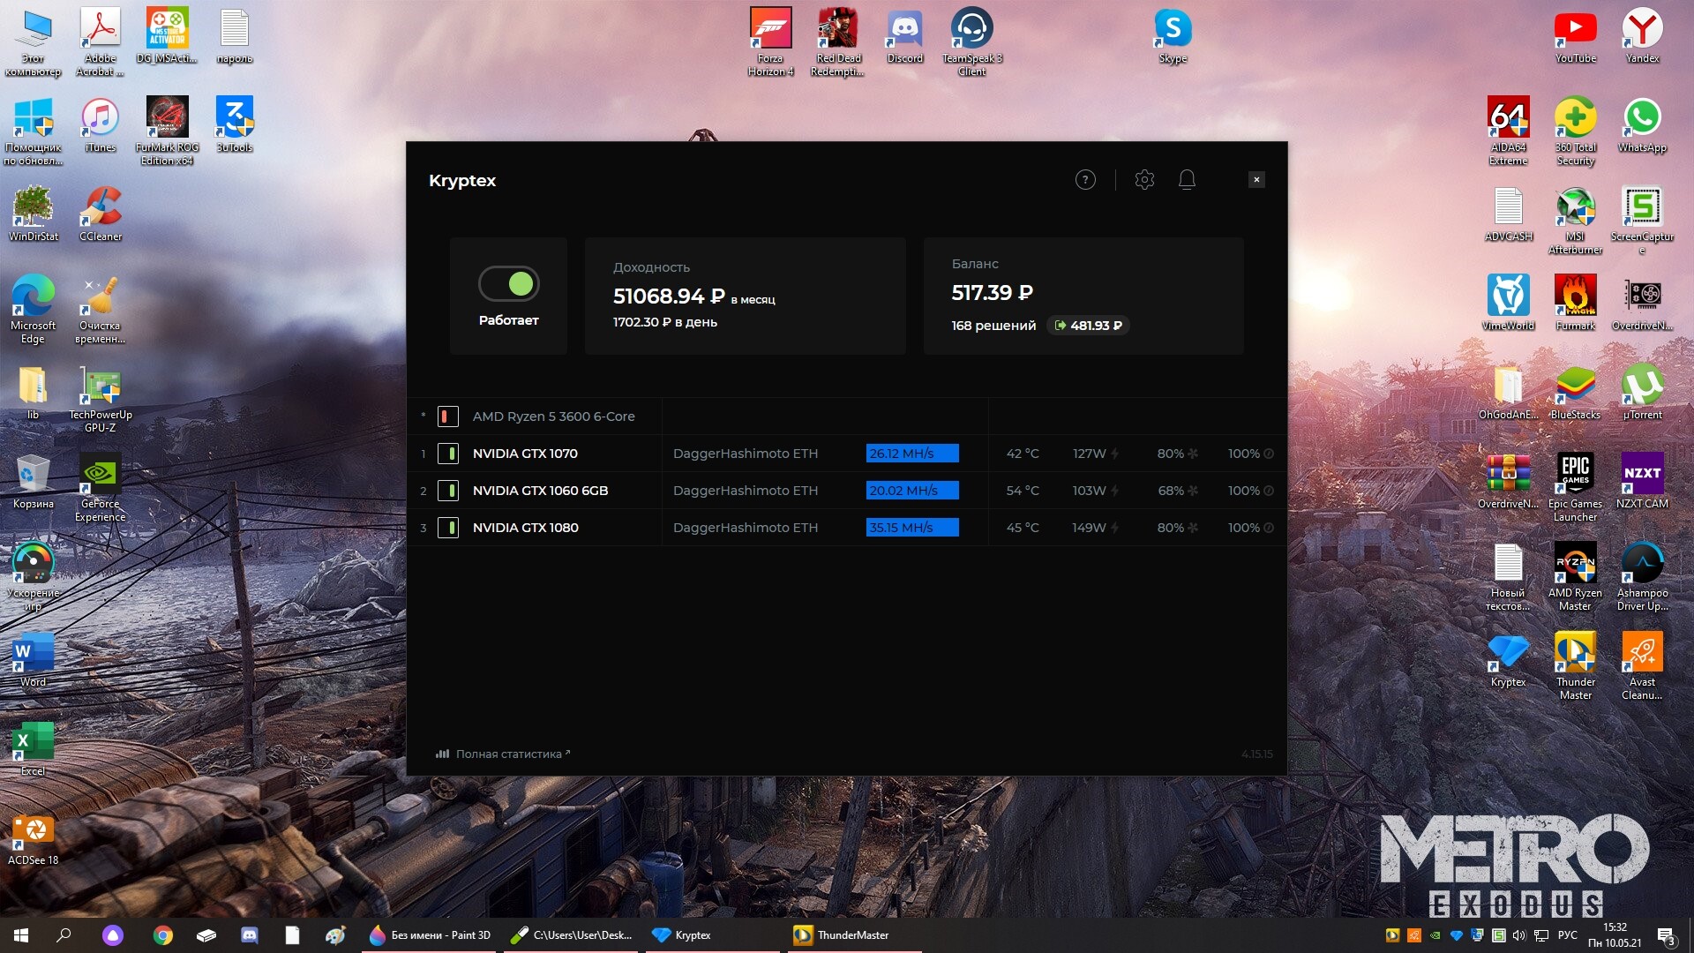Click the 481.93 ₽ withdrawal badge
Screen dimensions: 1694x953
(x=1089, y=326)
